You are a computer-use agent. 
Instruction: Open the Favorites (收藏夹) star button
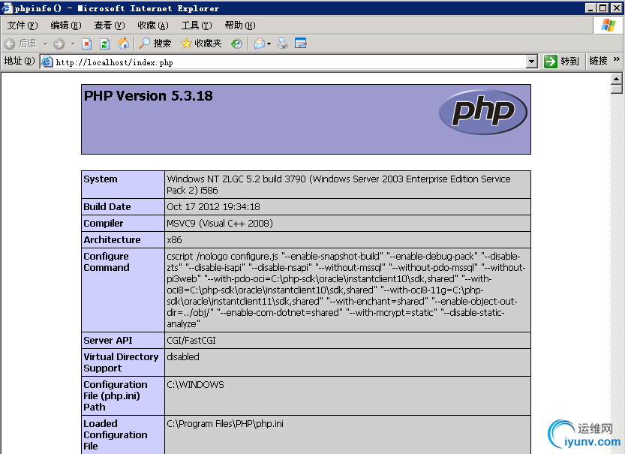[201, 44]
